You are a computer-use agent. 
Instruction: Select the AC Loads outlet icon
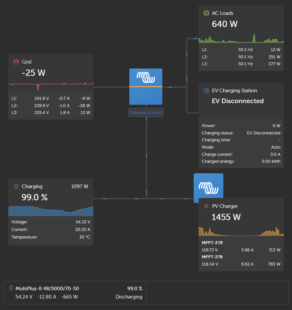pos(206,13)
